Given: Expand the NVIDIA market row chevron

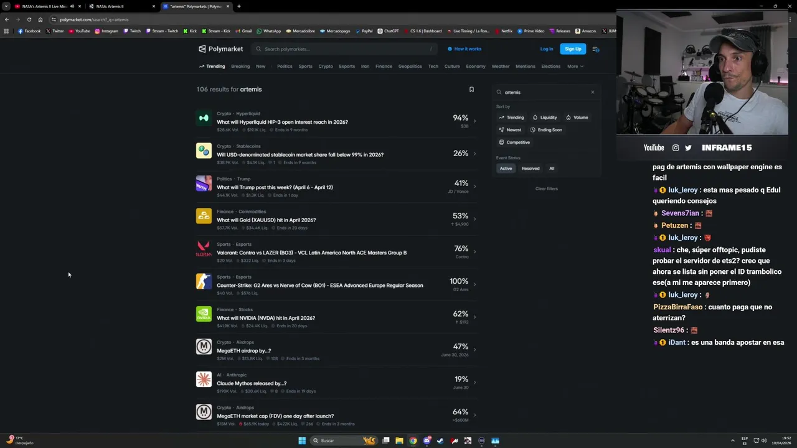Looking at the screenshot, I should 474,317.
